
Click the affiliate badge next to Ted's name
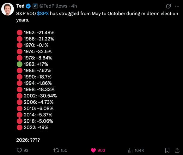35,6
